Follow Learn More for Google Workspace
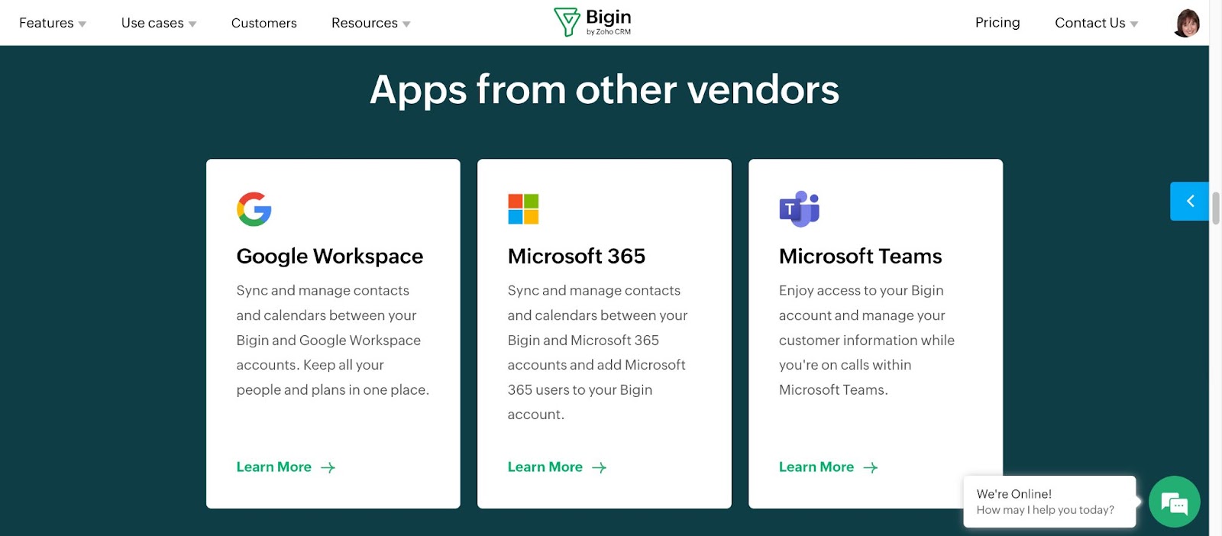This screenshot has width=1222, height=536. click(274, 467)
